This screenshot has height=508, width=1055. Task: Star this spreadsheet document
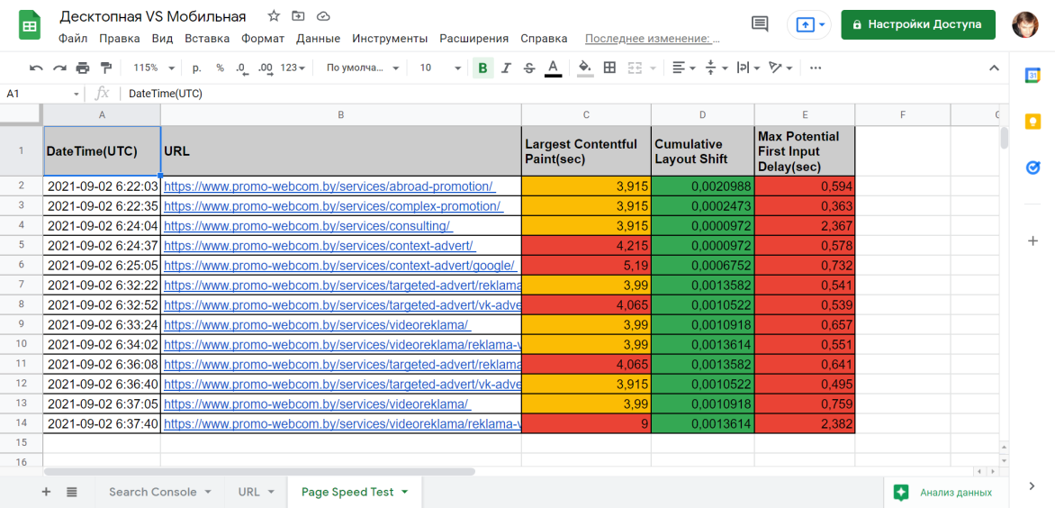click(274, 16)
